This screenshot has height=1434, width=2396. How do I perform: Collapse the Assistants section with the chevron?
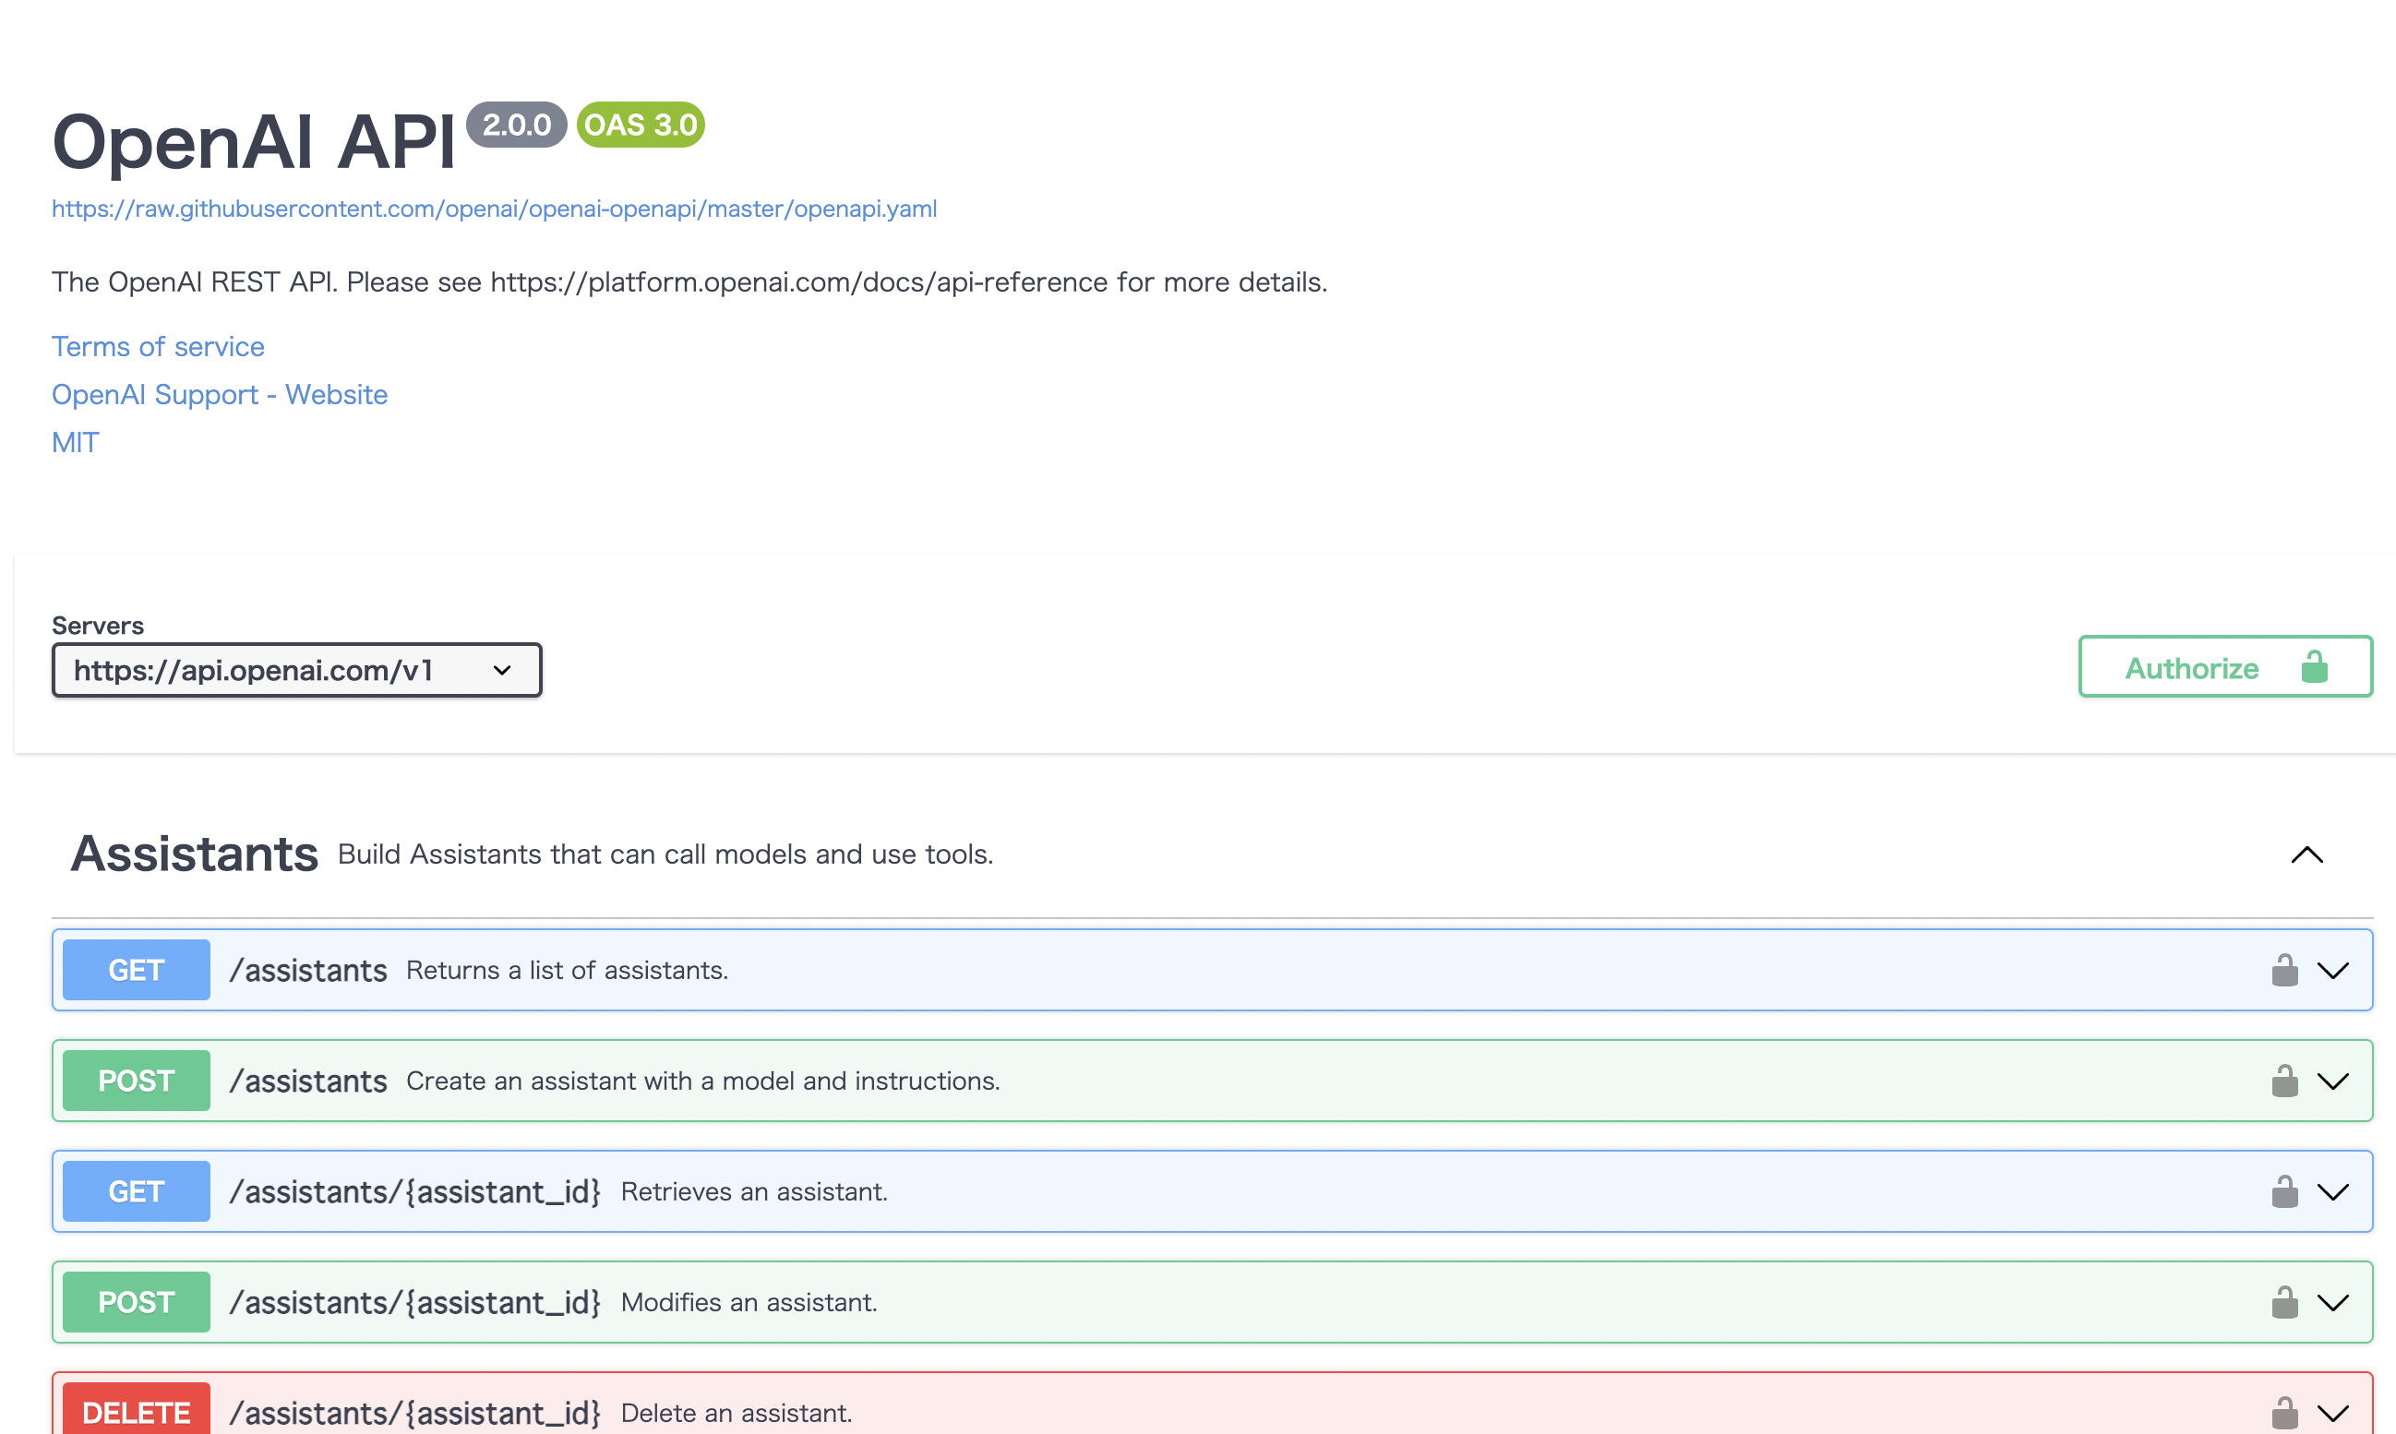coord(2306,854)
